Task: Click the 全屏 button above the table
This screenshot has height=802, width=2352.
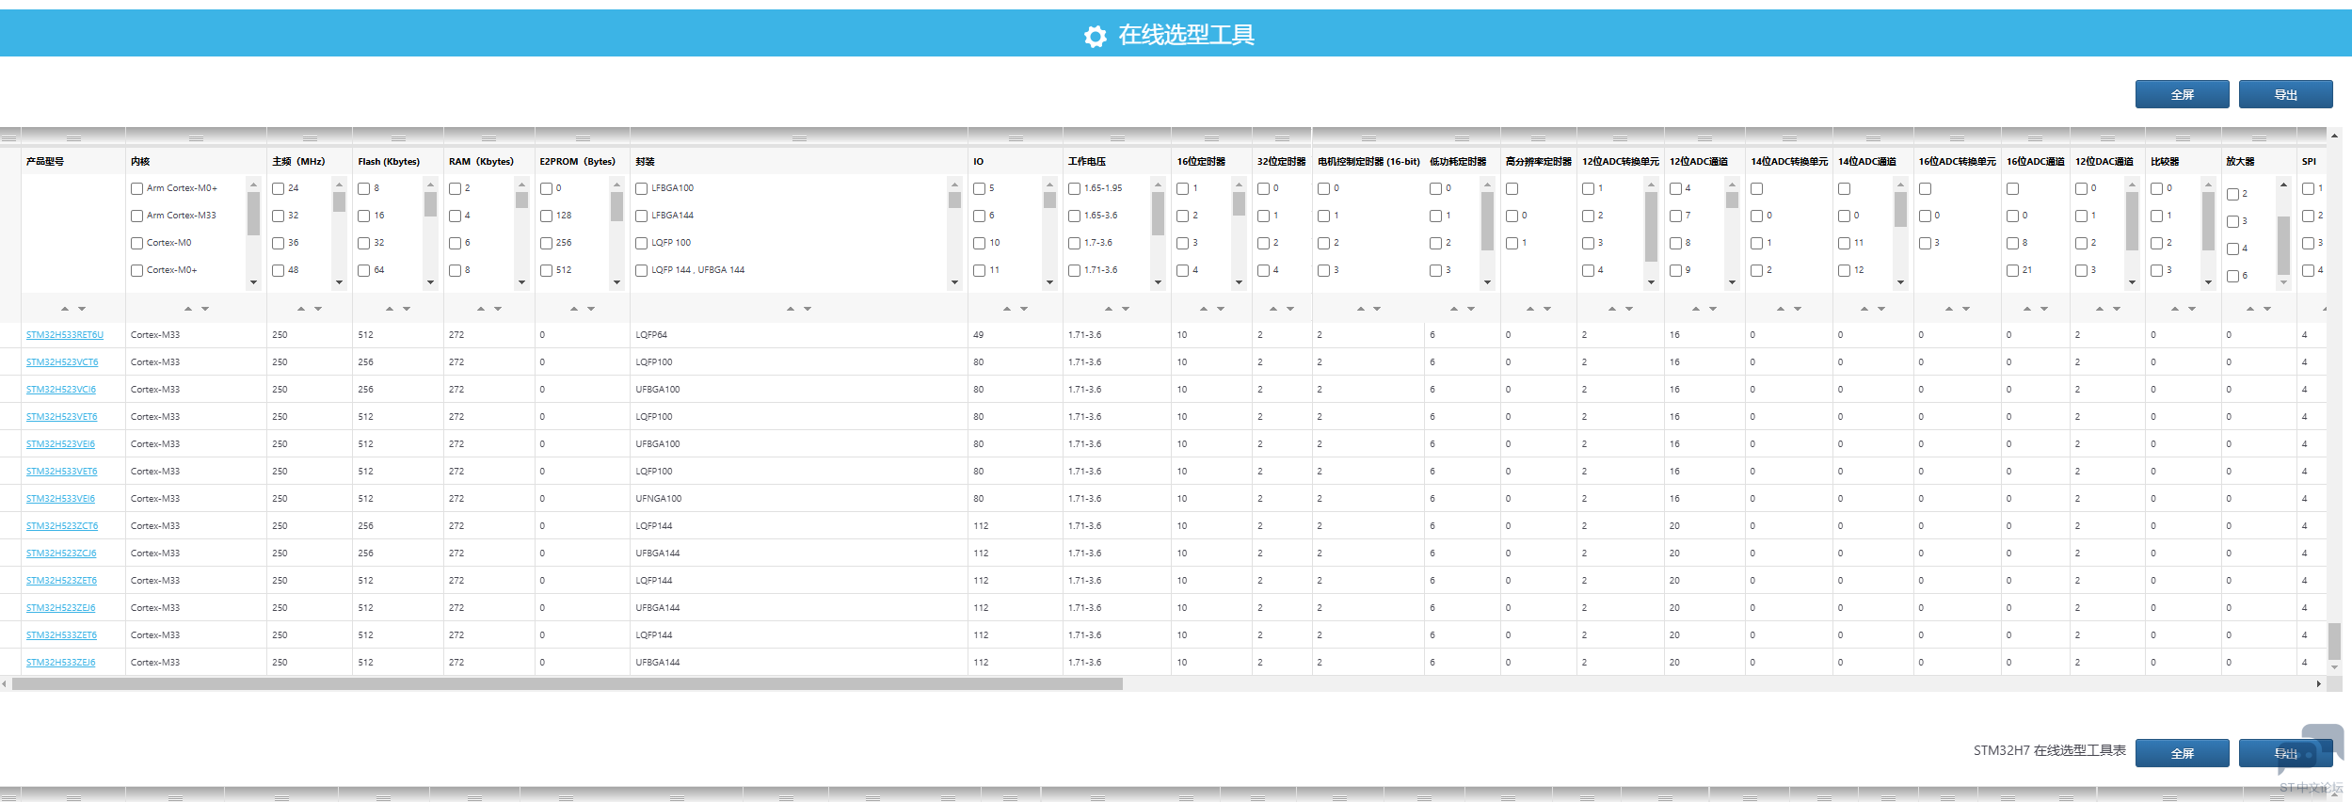Action: pyautogui.click(x=2182, y=94)
